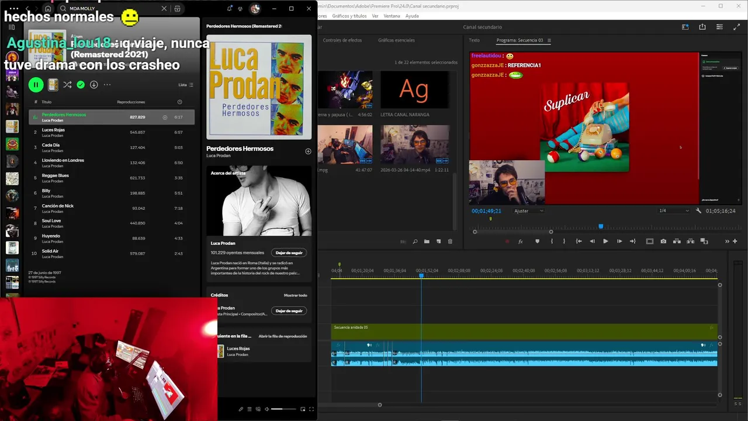Click the search icon in the Project panel

(x=415, y=241)
